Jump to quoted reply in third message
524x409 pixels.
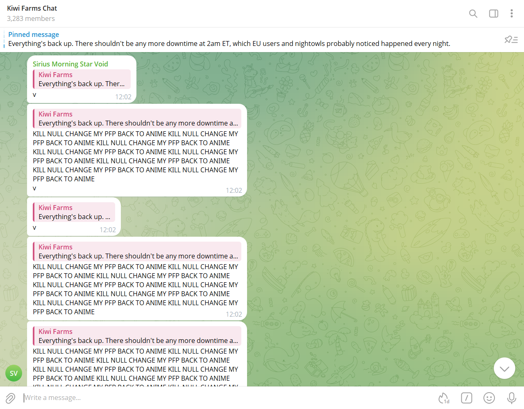tap(74, 212)
